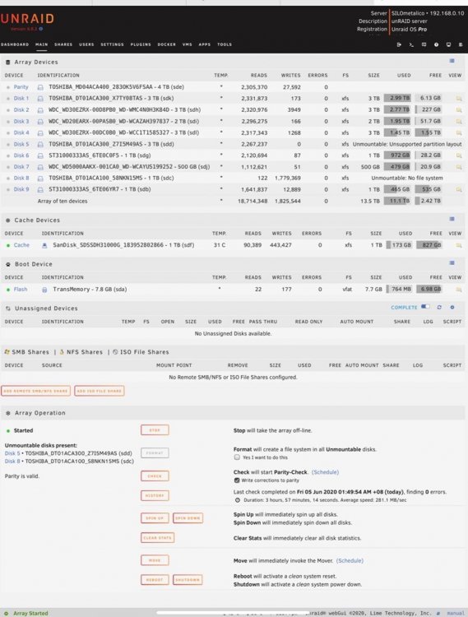The height and width of the screenshot is (617, 468).
Task: Browse Flash drive folder view icon
Action: [x=459, y=290]
